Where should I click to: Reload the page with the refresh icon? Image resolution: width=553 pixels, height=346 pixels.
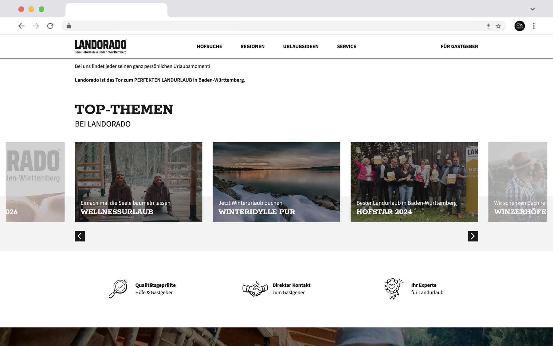point(50,26)
